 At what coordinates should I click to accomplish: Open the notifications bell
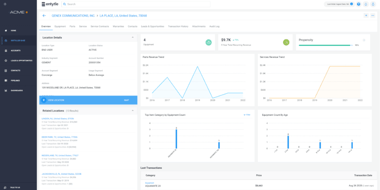tap(366, 4)
